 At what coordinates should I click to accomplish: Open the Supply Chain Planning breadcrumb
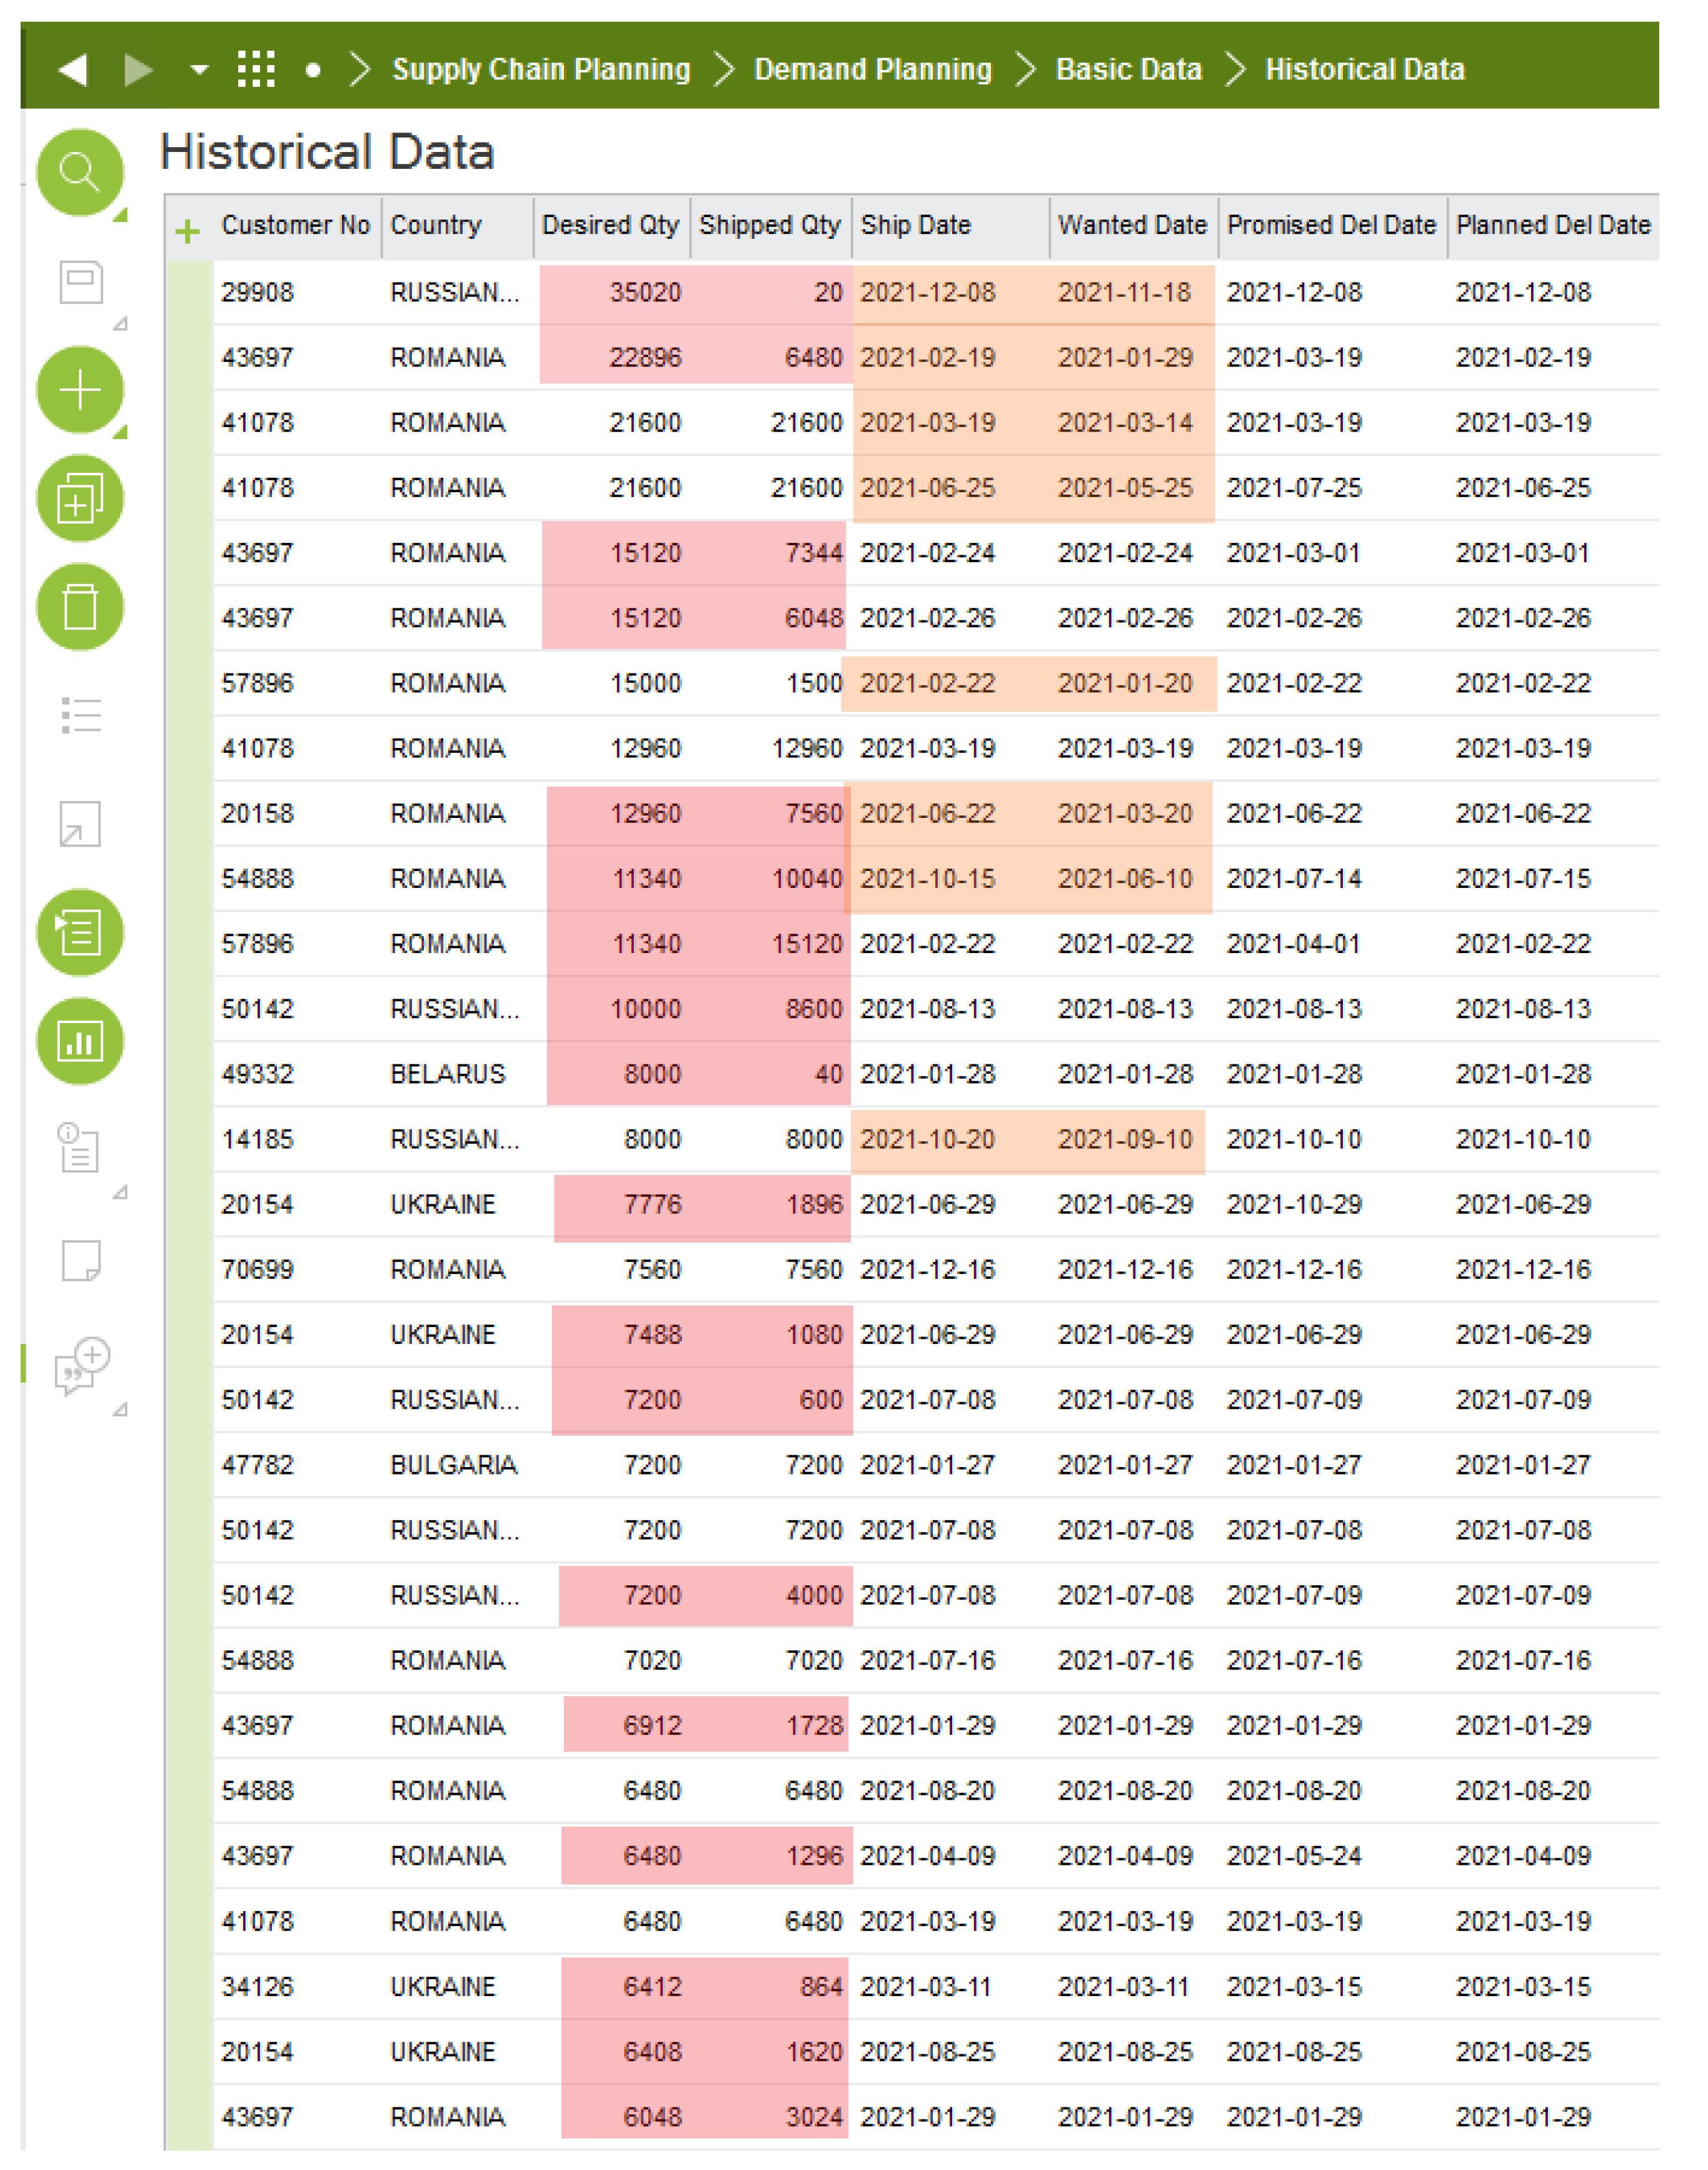(541, 69)
